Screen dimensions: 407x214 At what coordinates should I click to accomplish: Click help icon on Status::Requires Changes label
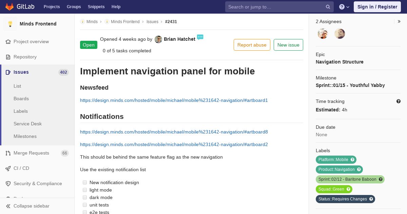point(371,199)
